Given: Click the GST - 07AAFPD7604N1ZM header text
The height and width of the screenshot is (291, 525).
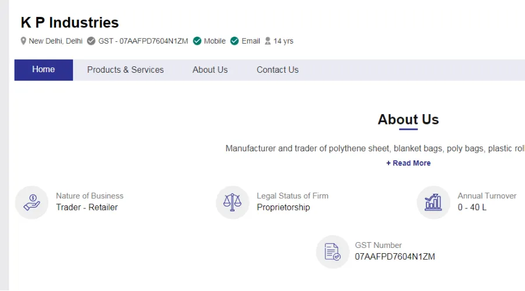Looking at the screenshot, I should click(143, 41).
